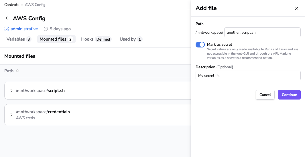305x157 pixels.
Task: Click the Path input field
Action: click(x=262, y=32)
